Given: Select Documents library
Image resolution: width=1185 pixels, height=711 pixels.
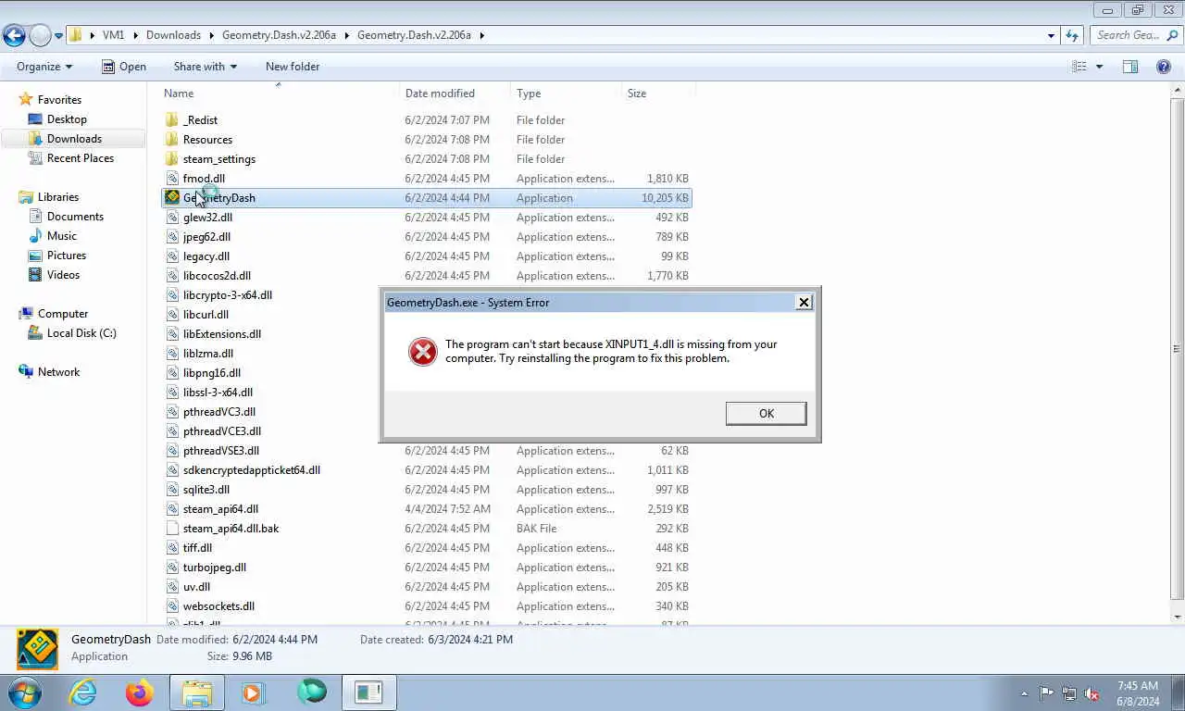Looking at the screenshot, I should (x=75, y=216).
